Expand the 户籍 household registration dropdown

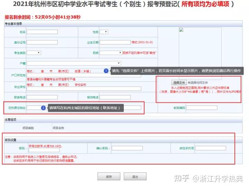tap(74, 63)
